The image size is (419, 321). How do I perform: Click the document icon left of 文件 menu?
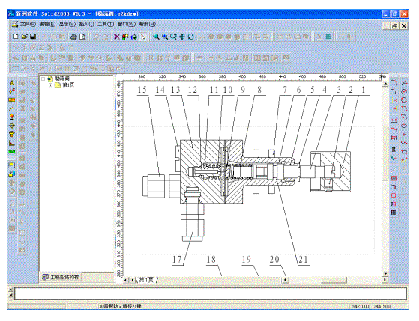[15, 24]
